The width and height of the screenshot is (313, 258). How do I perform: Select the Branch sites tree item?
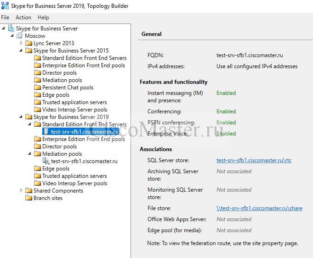[x=48, y=198]
